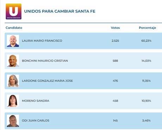162x130 pixels.
Task: Open Odi Juan Carlos's candidate photo
Action: (x=13, y=121)
